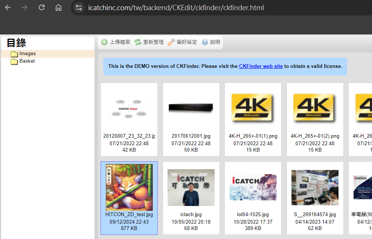The width and height of the screenshot is (372, 239).
Task: Select the man at iCATCH wall thumbnail
Action: click(191, 188)
